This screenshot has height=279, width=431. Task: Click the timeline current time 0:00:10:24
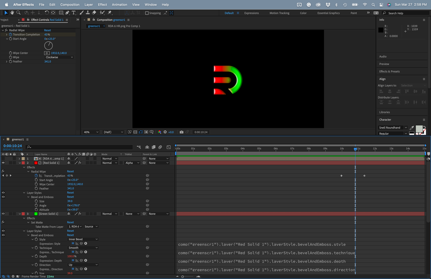(x=13, y=146)
